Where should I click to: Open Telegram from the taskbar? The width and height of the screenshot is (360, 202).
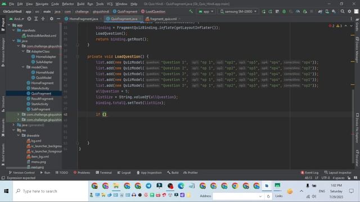(x=148, y=186)
